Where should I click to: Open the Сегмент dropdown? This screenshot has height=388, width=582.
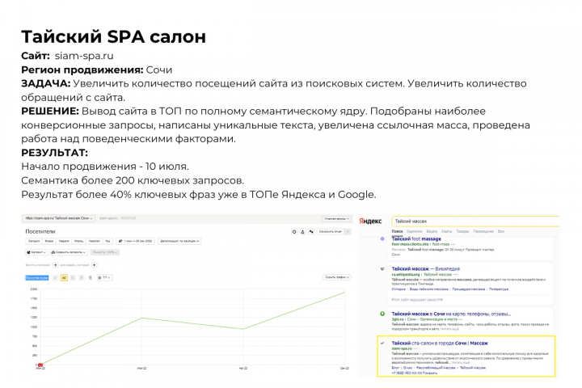(x=36, y=252)
